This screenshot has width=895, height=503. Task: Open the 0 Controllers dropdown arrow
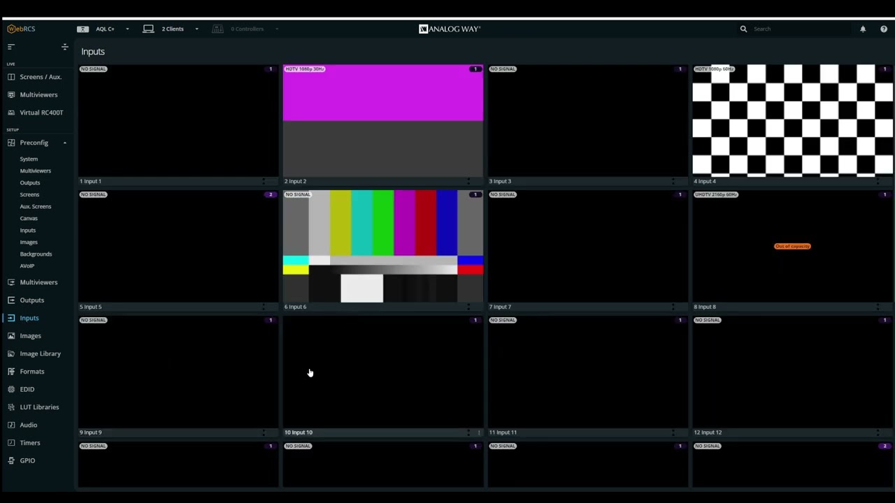[x=277, y=29]
